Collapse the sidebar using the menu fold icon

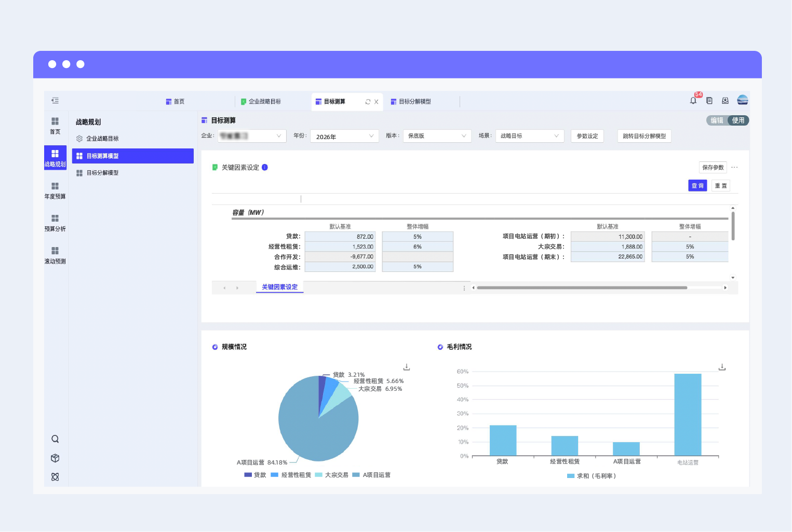pos(55,101)
